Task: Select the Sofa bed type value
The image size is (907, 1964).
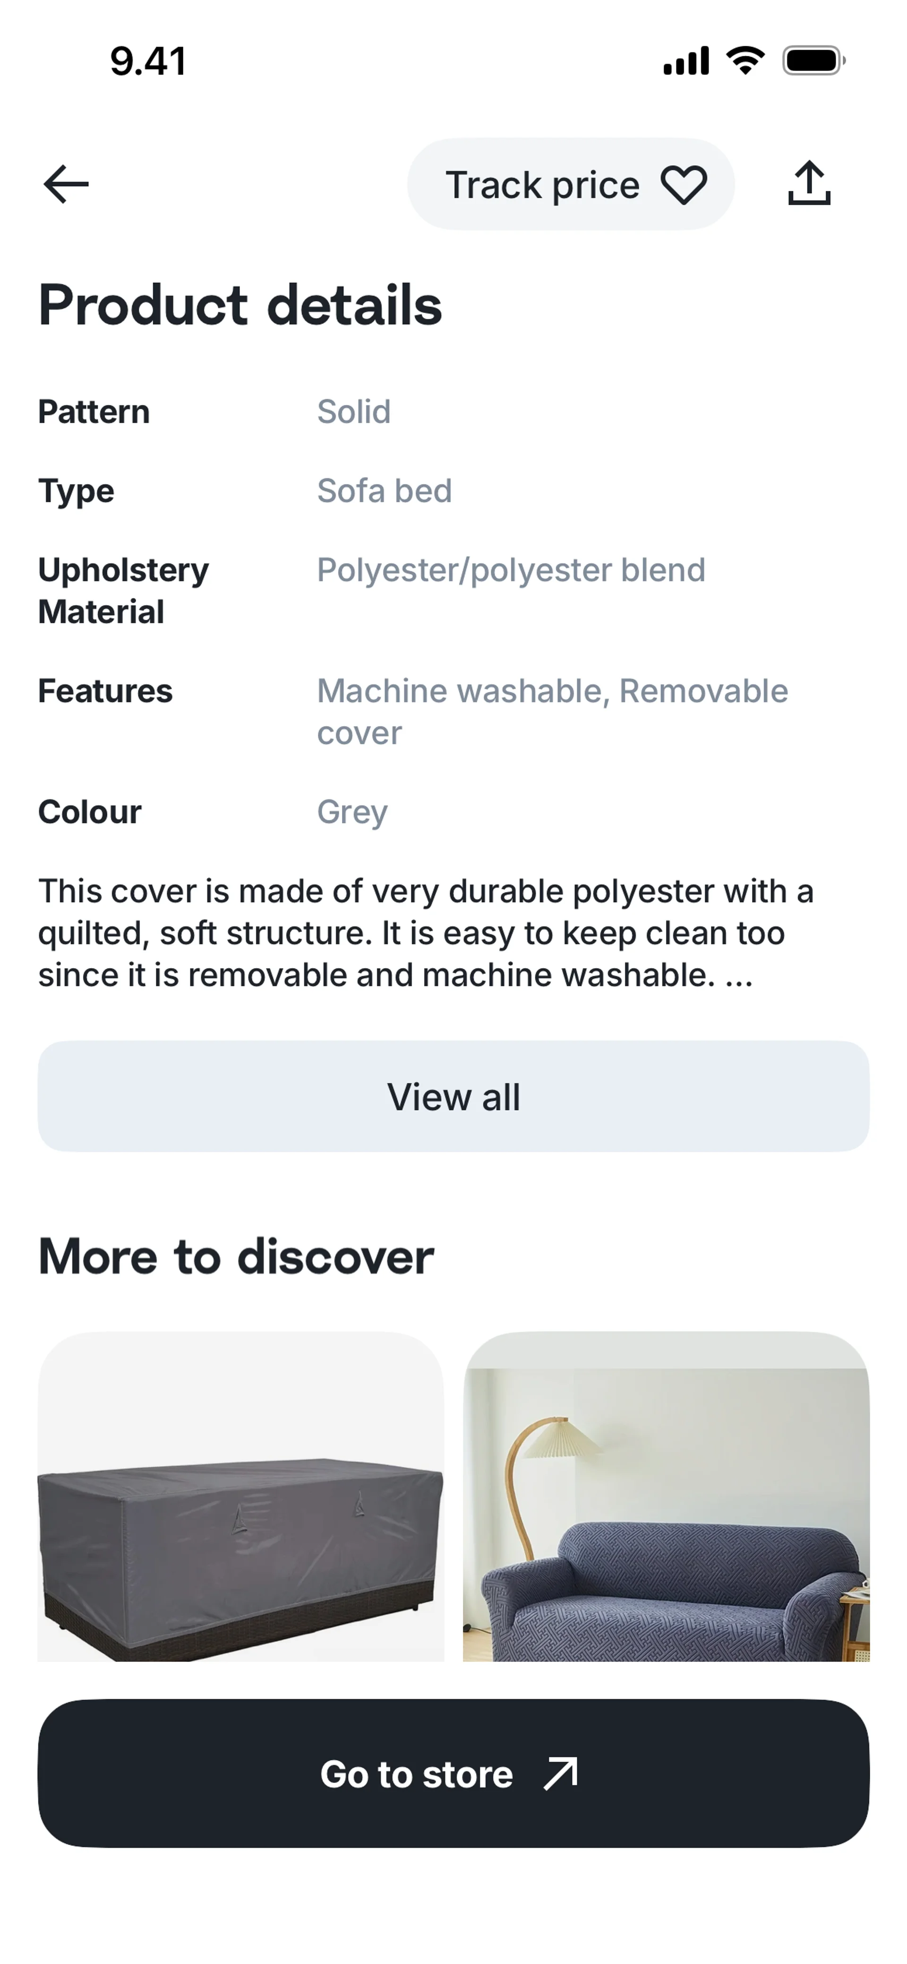Action: (x=384, y=491)
